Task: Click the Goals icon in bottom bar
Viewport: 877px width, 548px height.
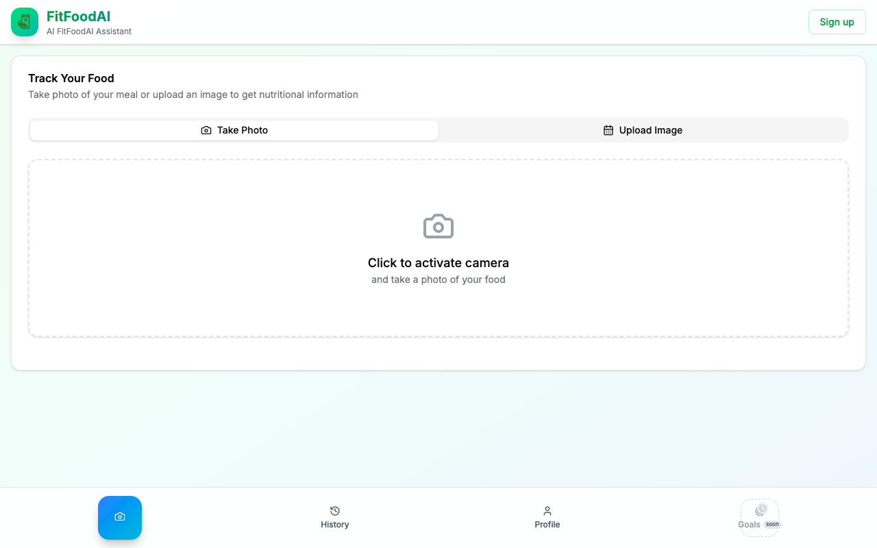Action: [x=761, y=510]
